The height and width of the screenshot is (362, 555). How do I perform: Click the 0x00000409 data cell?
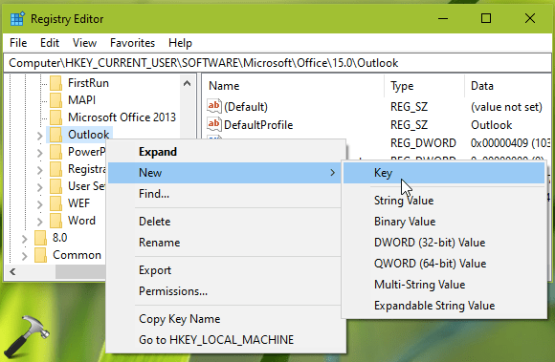point(510,143)
